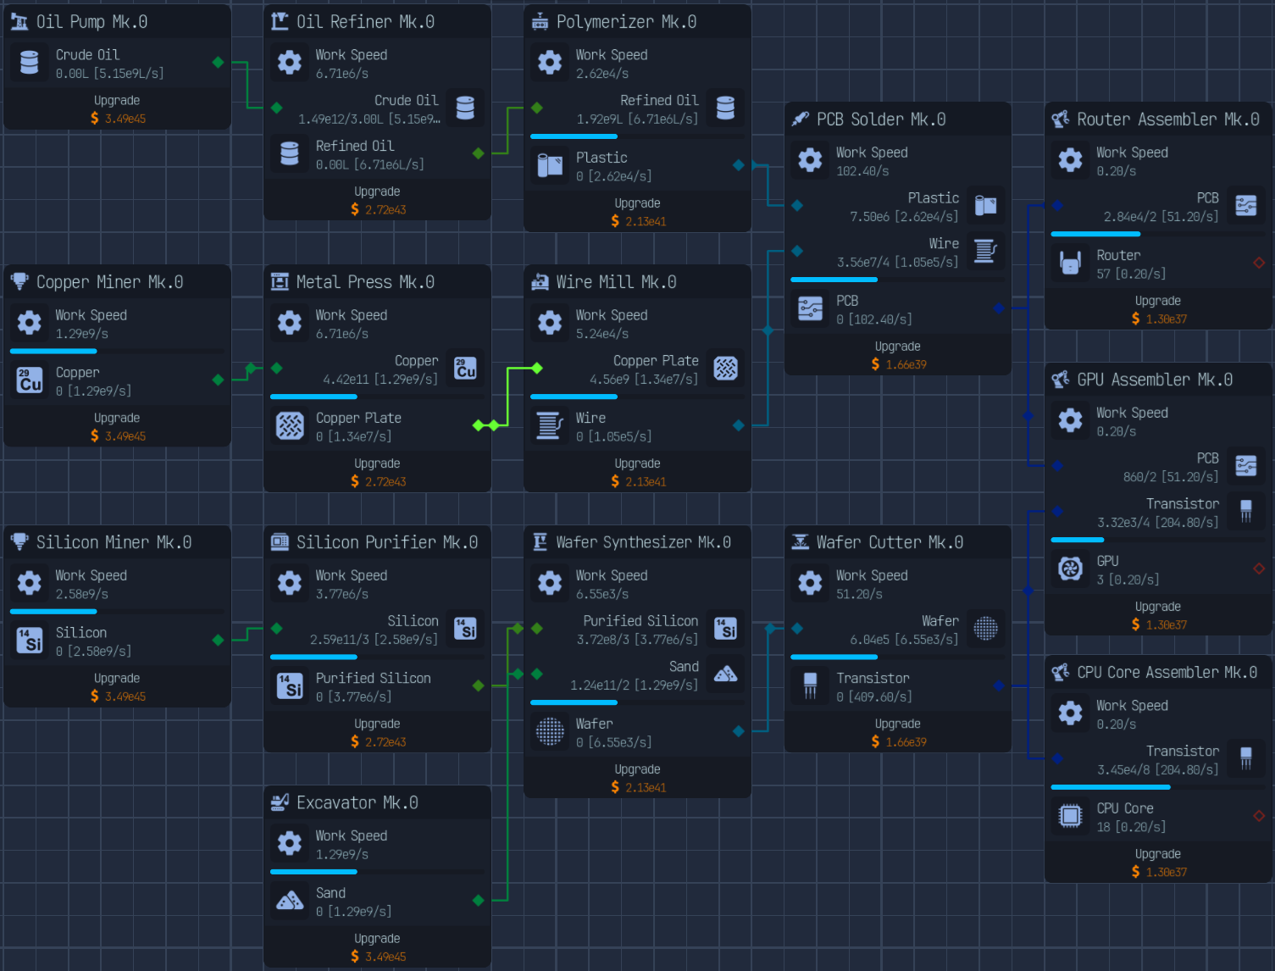Upgrade the Oil Pump Mk.0

tap(117, 109)
